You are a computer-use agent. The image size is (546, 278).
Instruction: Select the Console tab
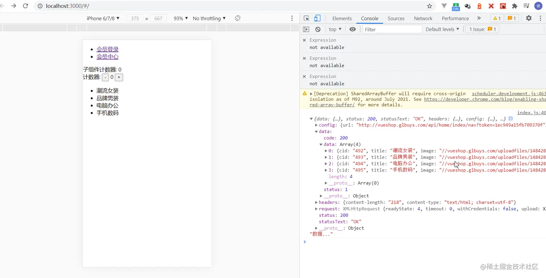369,18
